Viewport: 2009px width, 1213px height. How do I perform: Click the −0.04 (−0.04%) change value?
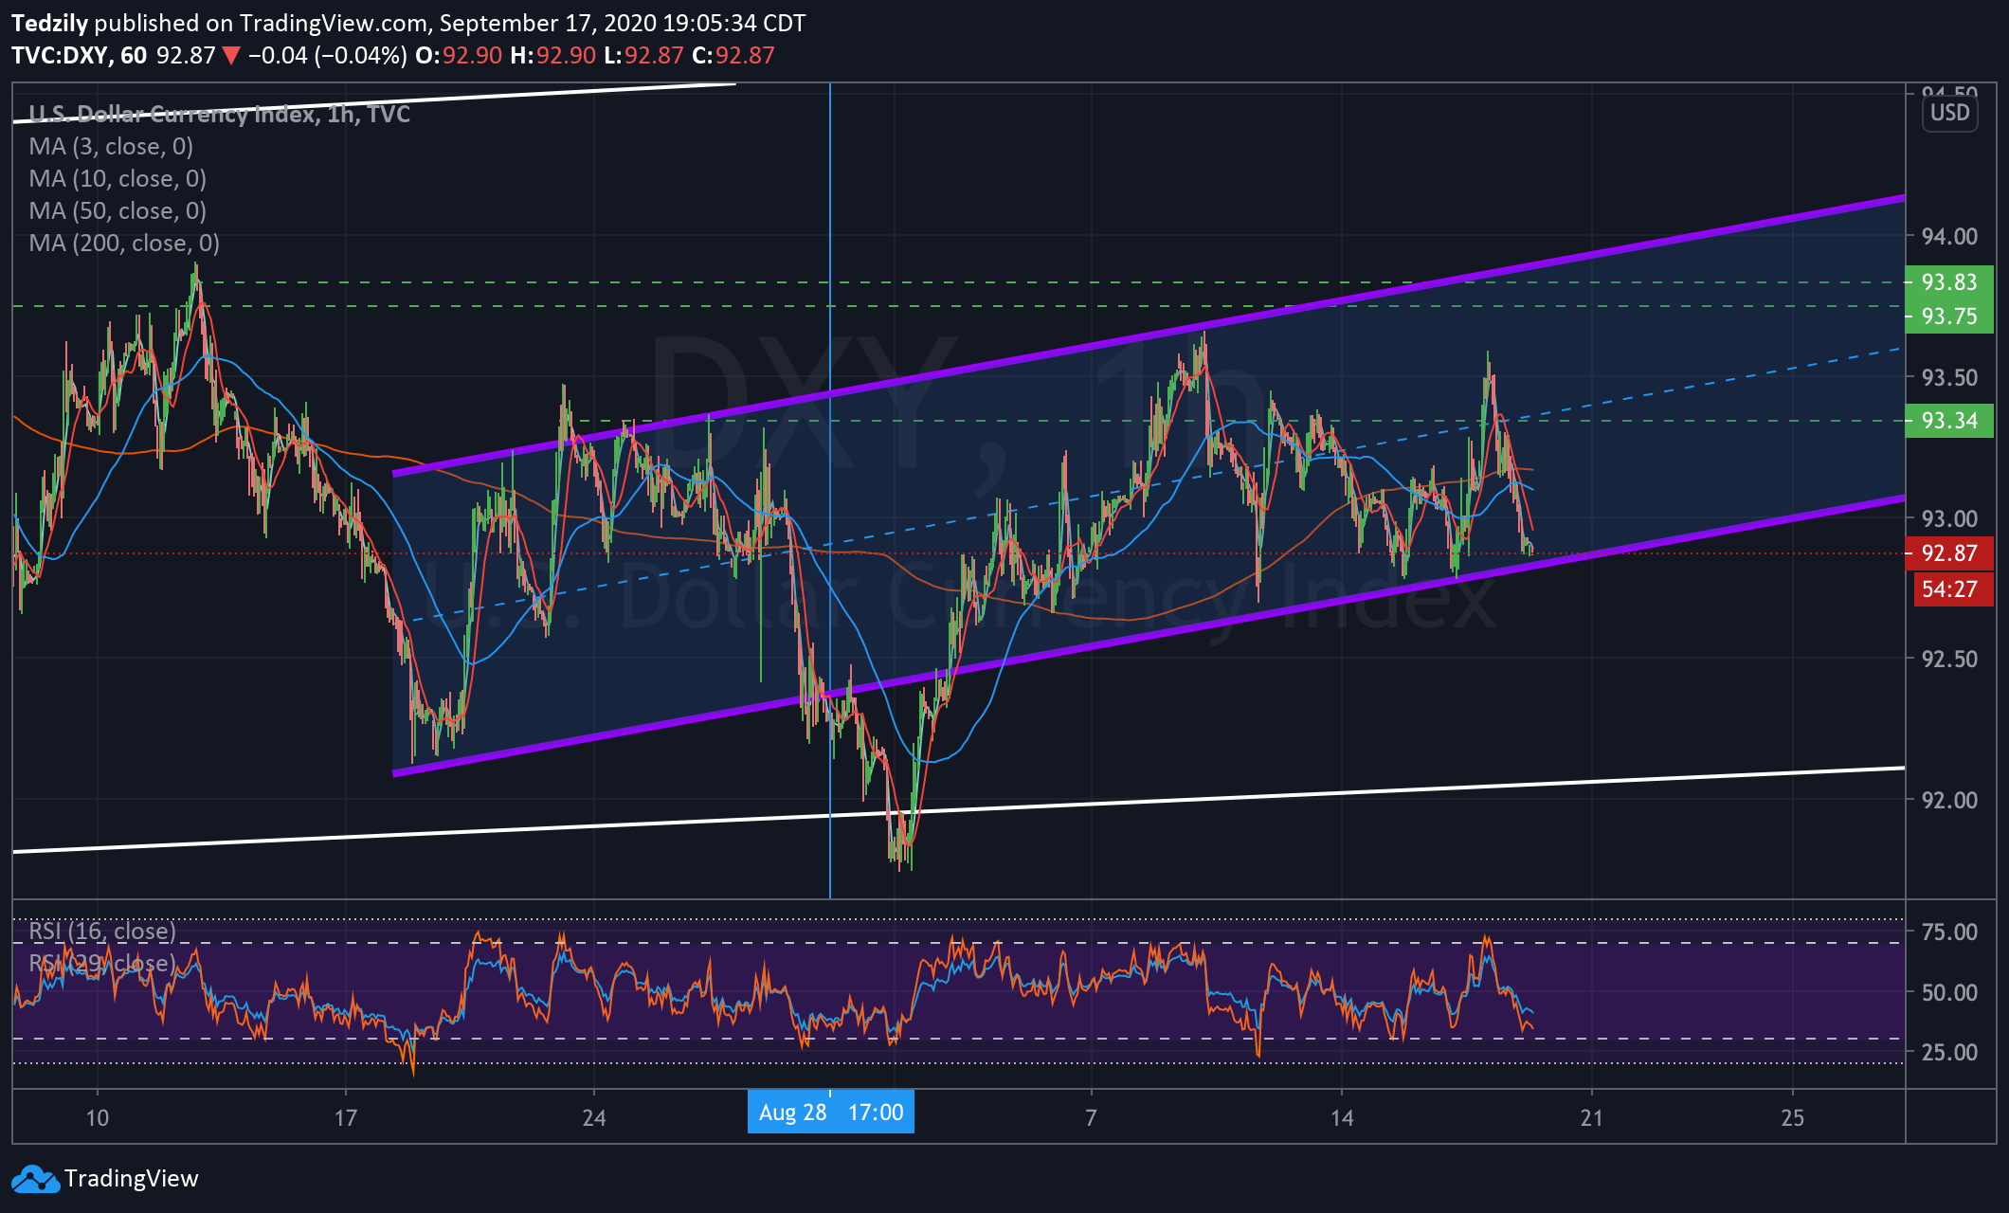click(x=328, y=56)
